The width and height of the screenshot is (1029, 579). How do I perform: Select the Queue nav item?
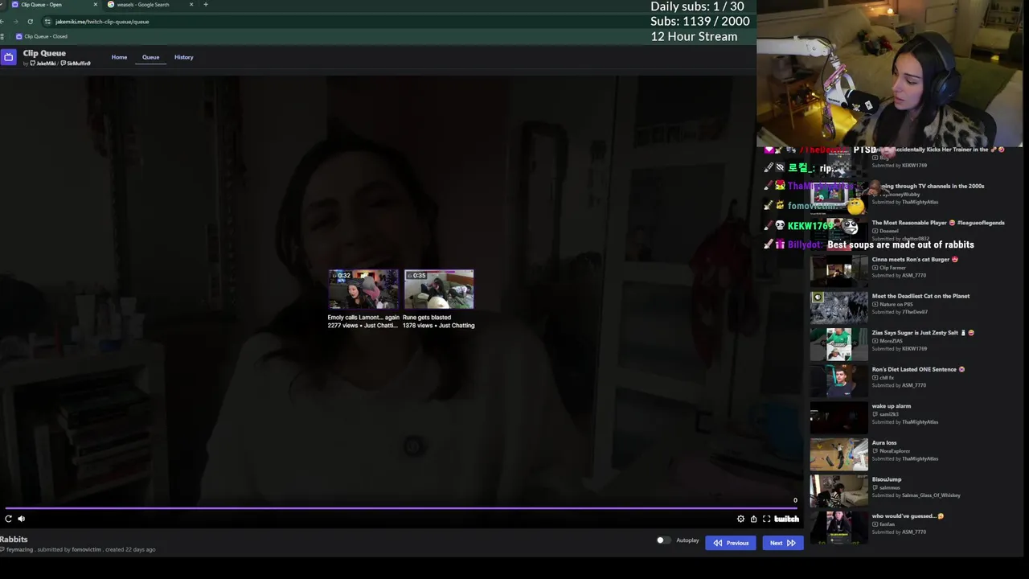pos(151,57)
